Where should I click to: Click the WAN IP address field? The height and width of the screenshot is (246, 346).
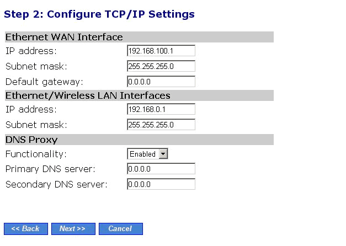coord(161,51)
